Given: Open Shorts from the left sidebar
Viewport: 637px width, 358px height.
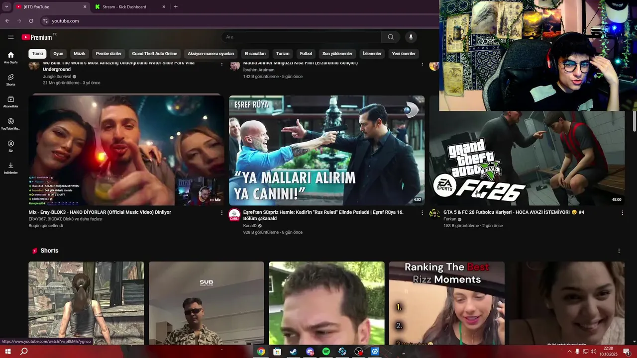Looking at the screenshot, I should [10, 80].
